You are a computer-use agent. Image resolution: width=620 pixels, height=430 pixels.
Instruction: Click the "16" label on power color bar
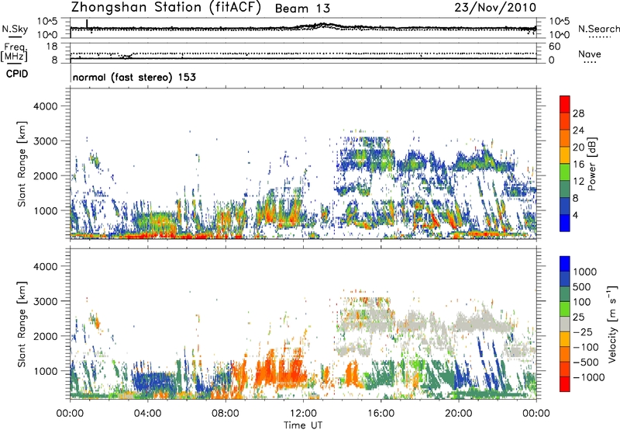pos(578,165)
